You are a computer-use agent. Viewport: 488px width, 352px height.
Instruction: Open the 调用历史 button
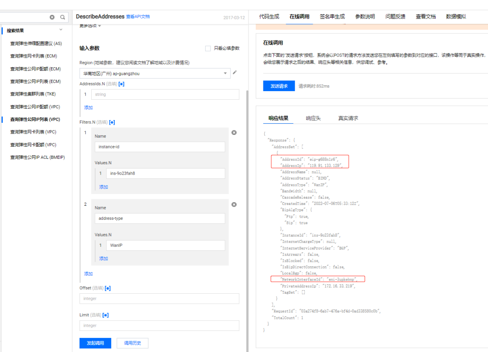132,343
